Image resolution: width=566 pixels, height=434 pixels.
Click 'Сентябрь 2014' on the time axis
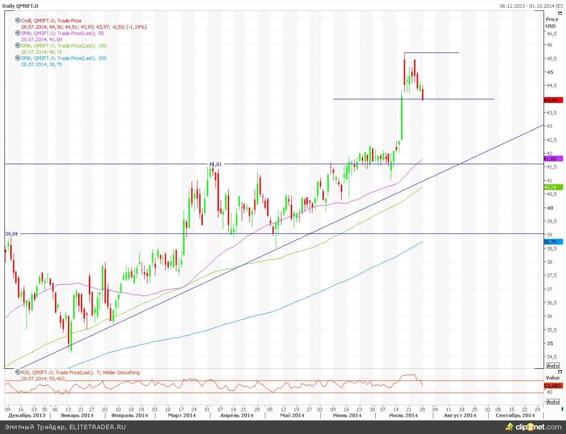515,416
